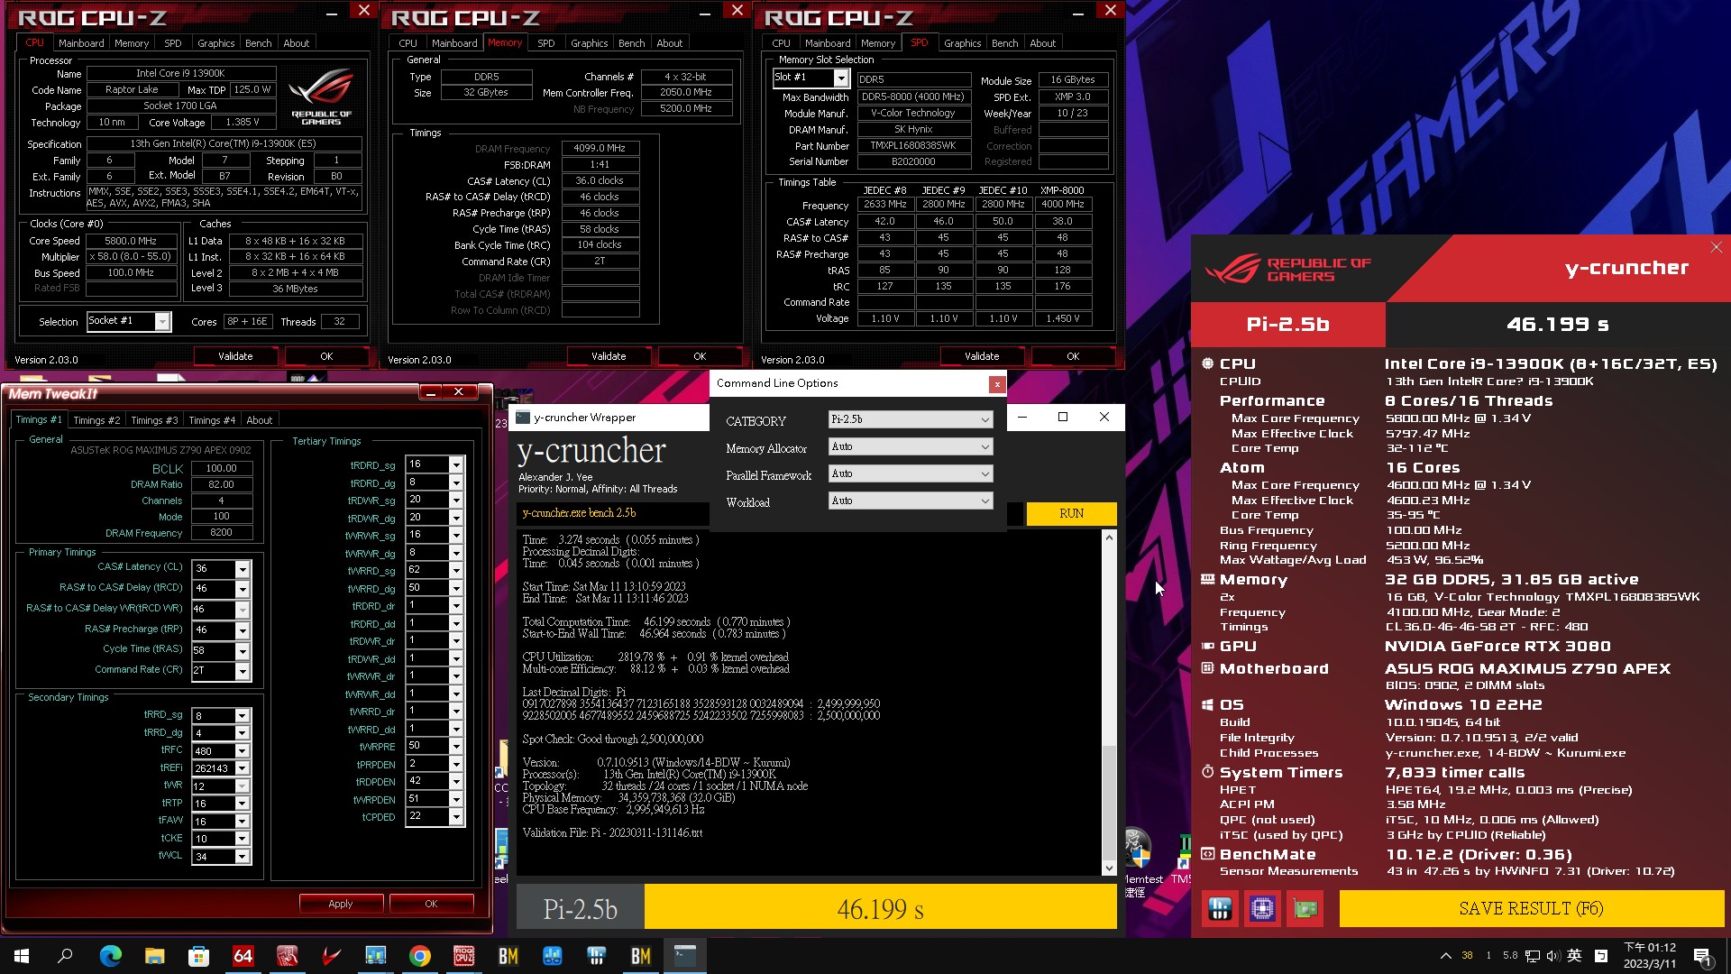Image resolution: width=1731 pixels, height=974 pixels.
Task: Open notification center icon
Action: pyautogui.click(x=1702, y=956)
